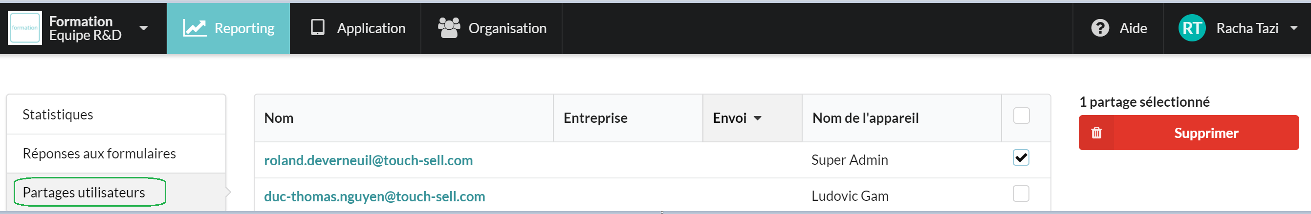Uncheck the roland.deverneuil row checkbox
This screenshot has height=214, width=1311.
click(1021, 158)
